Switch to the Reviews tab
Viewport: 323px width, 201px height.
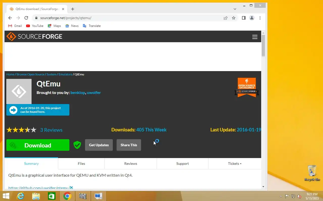click(131, 164)
